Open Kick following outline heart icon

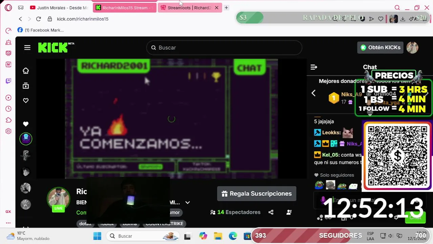[x=26, y=101]
